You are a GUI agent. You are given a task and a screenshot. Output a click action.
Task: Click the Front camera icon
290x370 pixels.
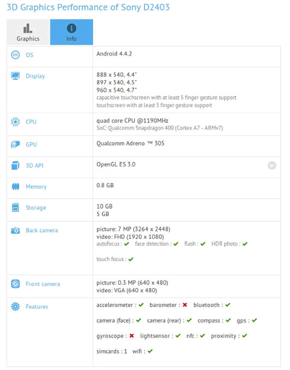click(15, 284)
